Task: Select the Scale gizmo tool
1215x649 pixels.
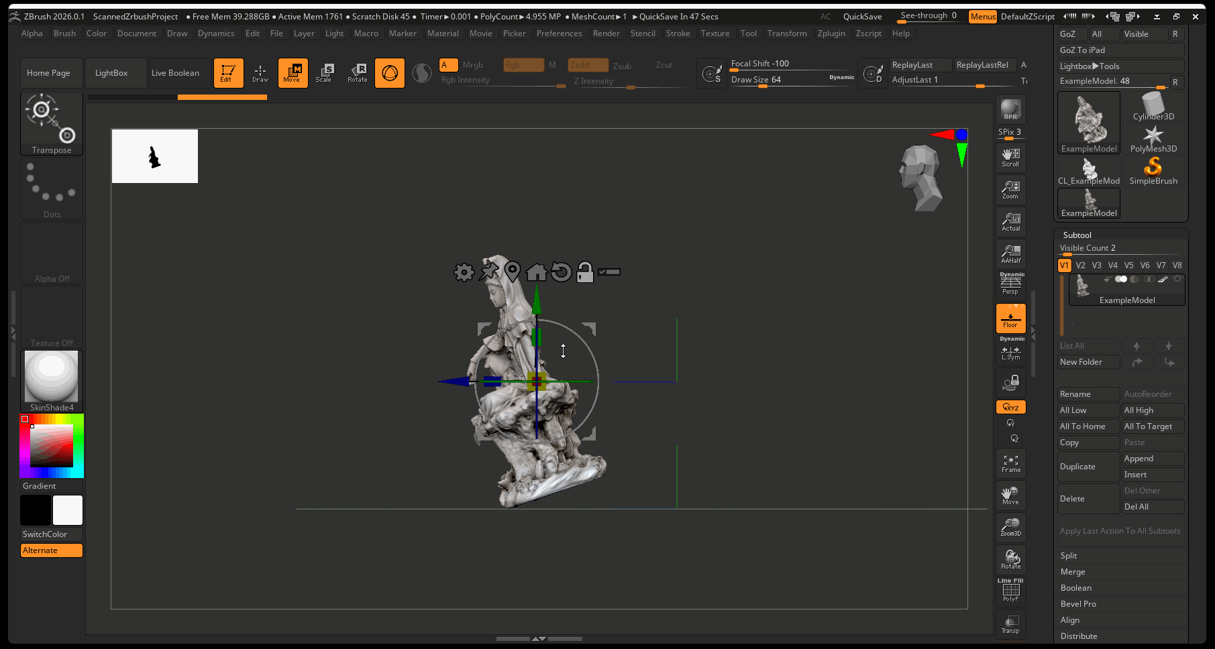Action: pyautogui.click(x=324, y=72)
